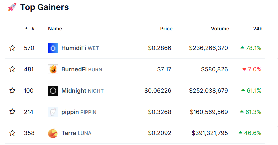Click the rocket icon beside Top Gainers
The image size is (278, 145).
click(12, 7)
